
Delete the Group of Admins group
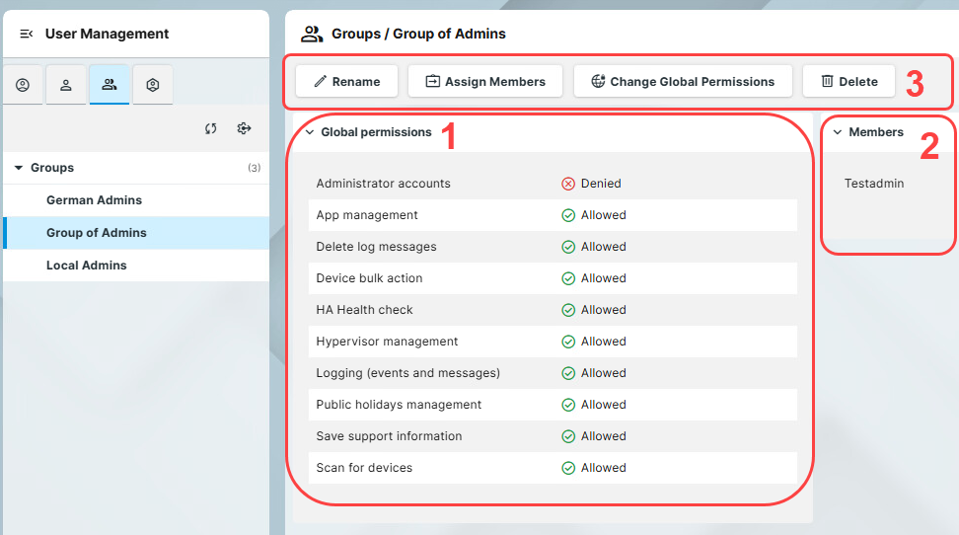click(848, 82)
